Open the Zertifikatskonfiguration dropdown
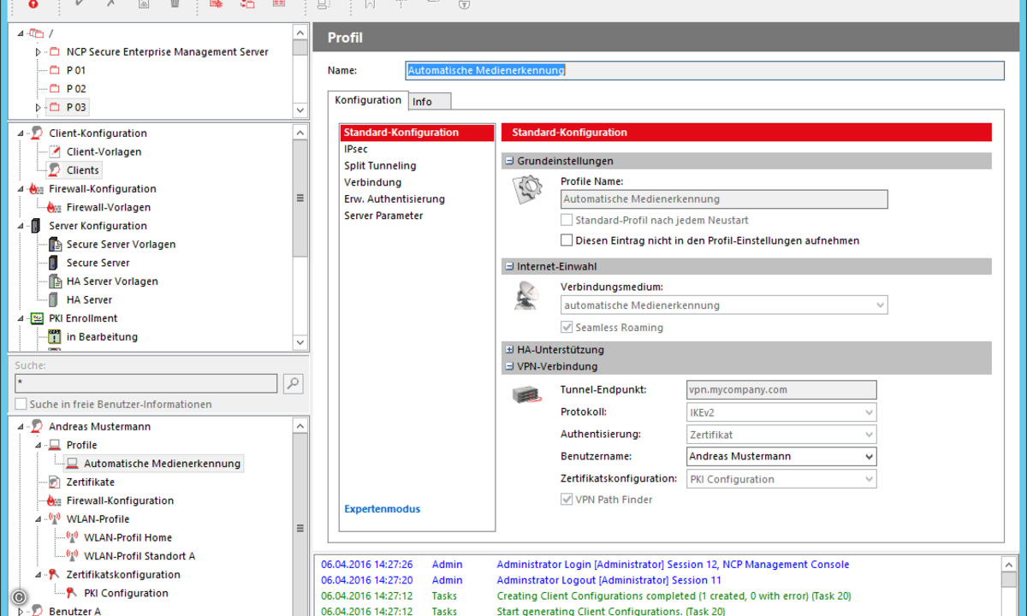The image size is (1027, 616). tap(869, 479)
